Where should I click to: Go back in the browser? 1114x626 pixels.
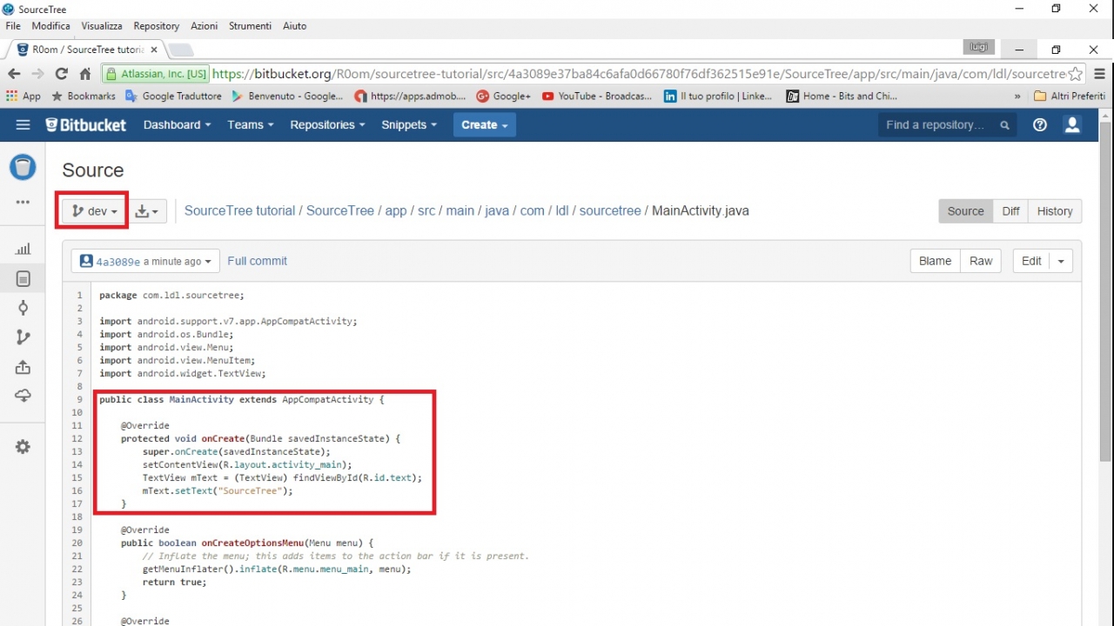14,74
